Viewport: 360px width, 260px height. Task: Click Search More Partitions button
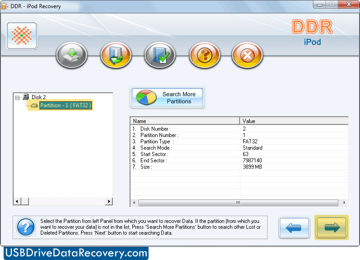click(x=167, y=98)
